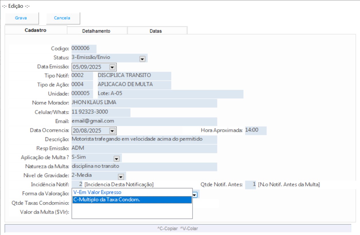The image size is (360, 235).
Task: Open the Data Ocorrencia date picker arrow
Action: 112,131
